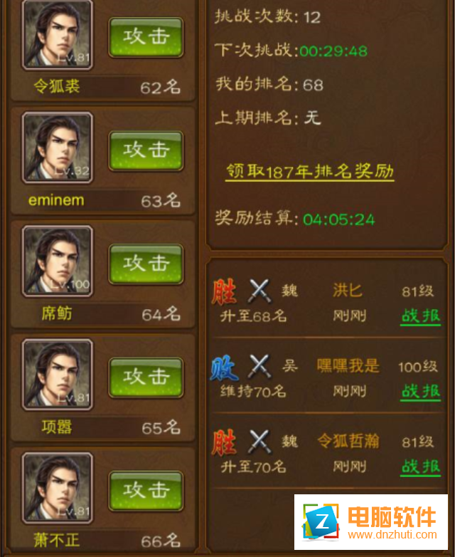The width and height of the screenshot is (455, 557).
Task: Open eminem's level 32 avatar portrait
Action: point(58,147)
